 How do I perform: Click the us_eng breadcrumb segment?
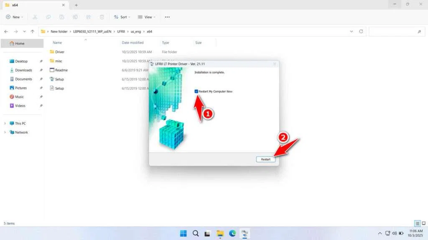point(137,32)
